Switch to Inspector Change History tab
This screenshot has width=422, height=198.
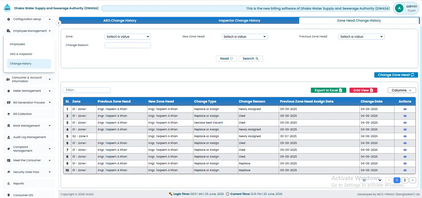point(239,20)
